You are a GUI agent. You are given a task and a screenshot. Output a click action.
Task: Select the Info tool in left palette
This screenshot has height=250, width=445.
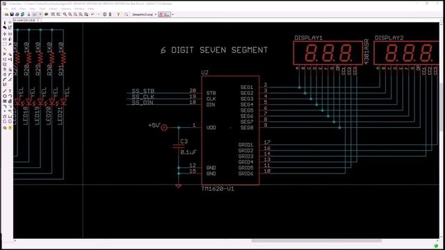(x=5, y=22)
